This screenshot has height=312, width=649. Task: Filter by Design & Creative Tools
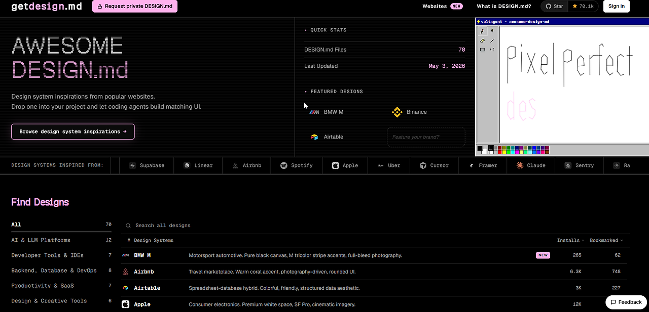[x=61, y=301]
